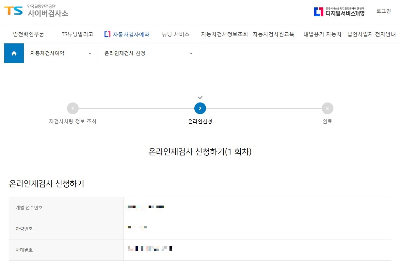Click the progress bar between steps 1 and 2
The image size is (402, 277).
pyautogui.click(x=136, y=108)
